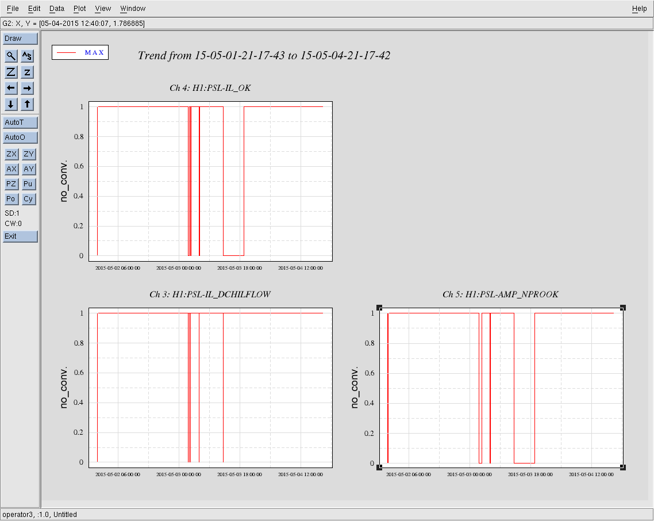Click the 'SD:1' indicator

coord(12,213)
